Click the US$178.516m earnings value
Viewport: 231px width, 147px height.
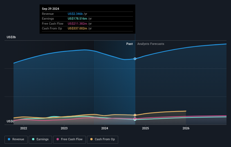tap(77, 19)
